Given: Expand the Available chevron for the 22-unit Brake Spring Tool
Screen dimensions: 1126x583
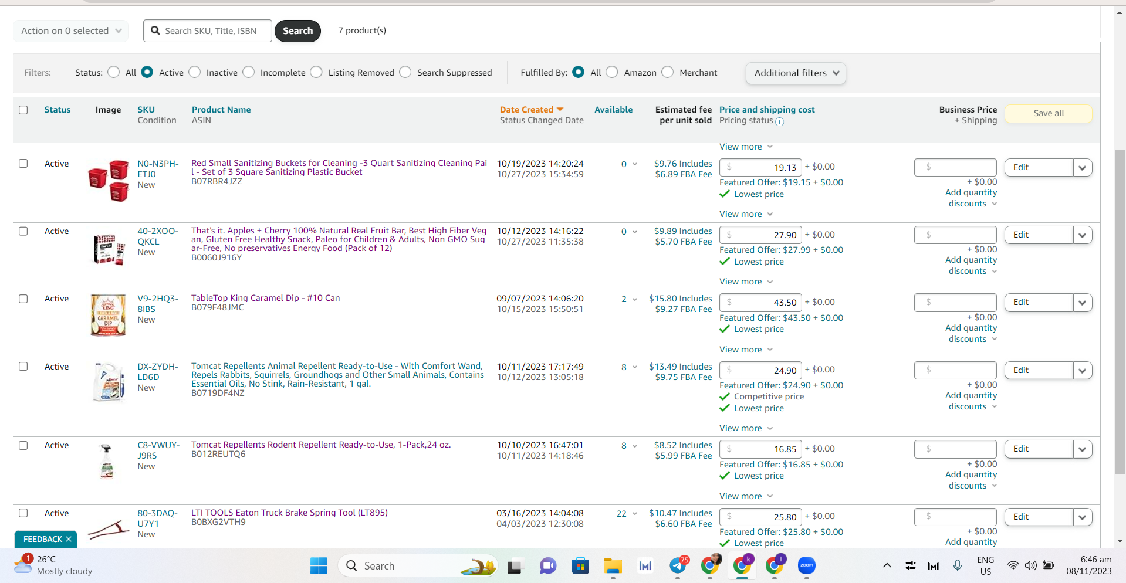Looking at the screenshot, I should [635, 514].
